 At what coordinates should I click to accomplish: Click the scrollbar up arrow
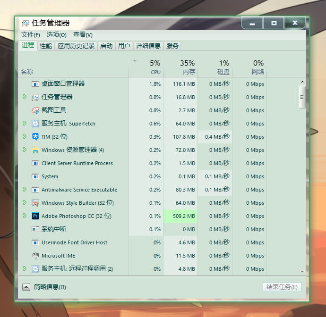[x=302, y=82]
